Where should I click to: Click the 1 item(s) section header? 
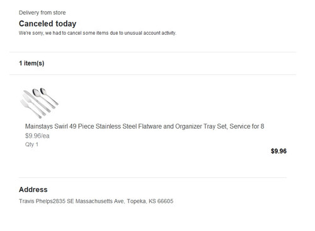[x=31, y=63]
